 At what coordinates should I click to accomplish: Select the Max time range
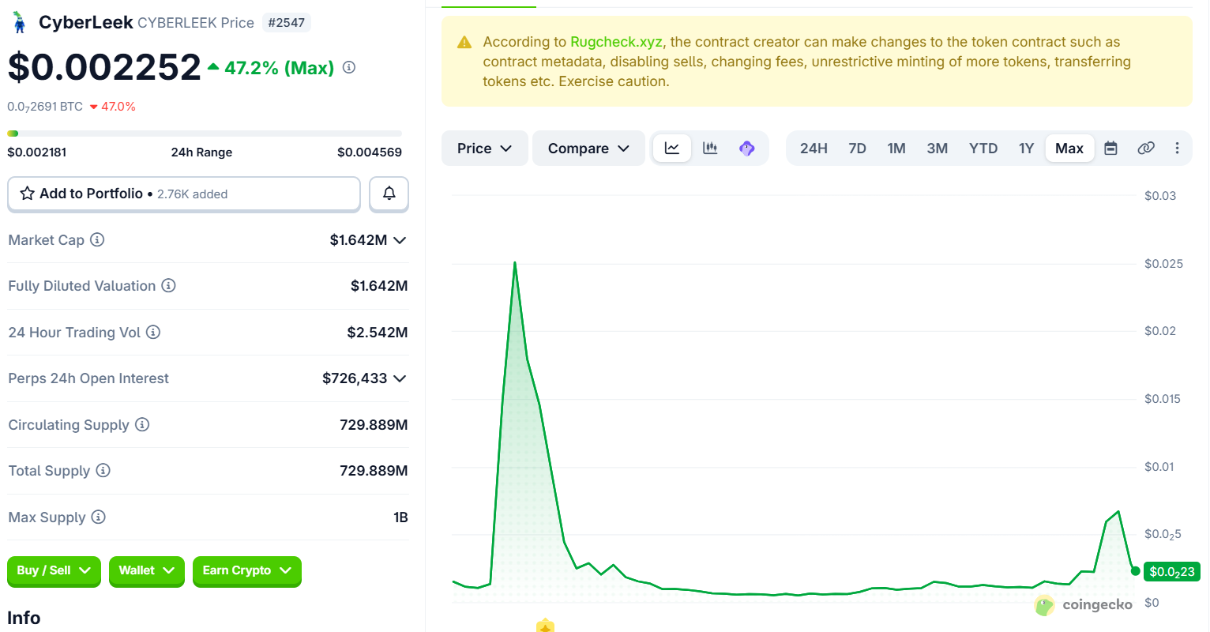[1069, 149]
